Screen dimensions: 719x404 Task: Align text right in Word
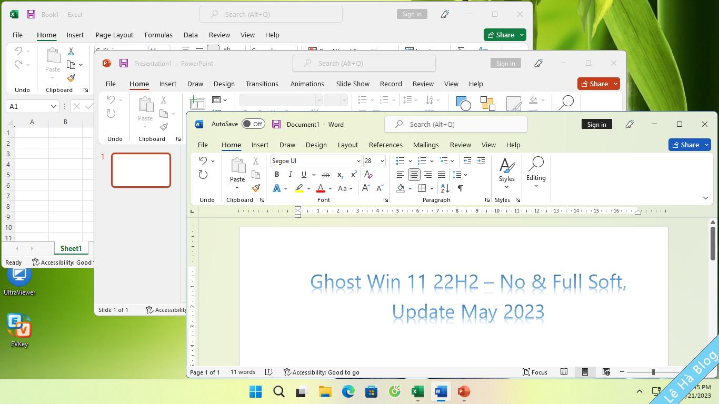(428, 175)
